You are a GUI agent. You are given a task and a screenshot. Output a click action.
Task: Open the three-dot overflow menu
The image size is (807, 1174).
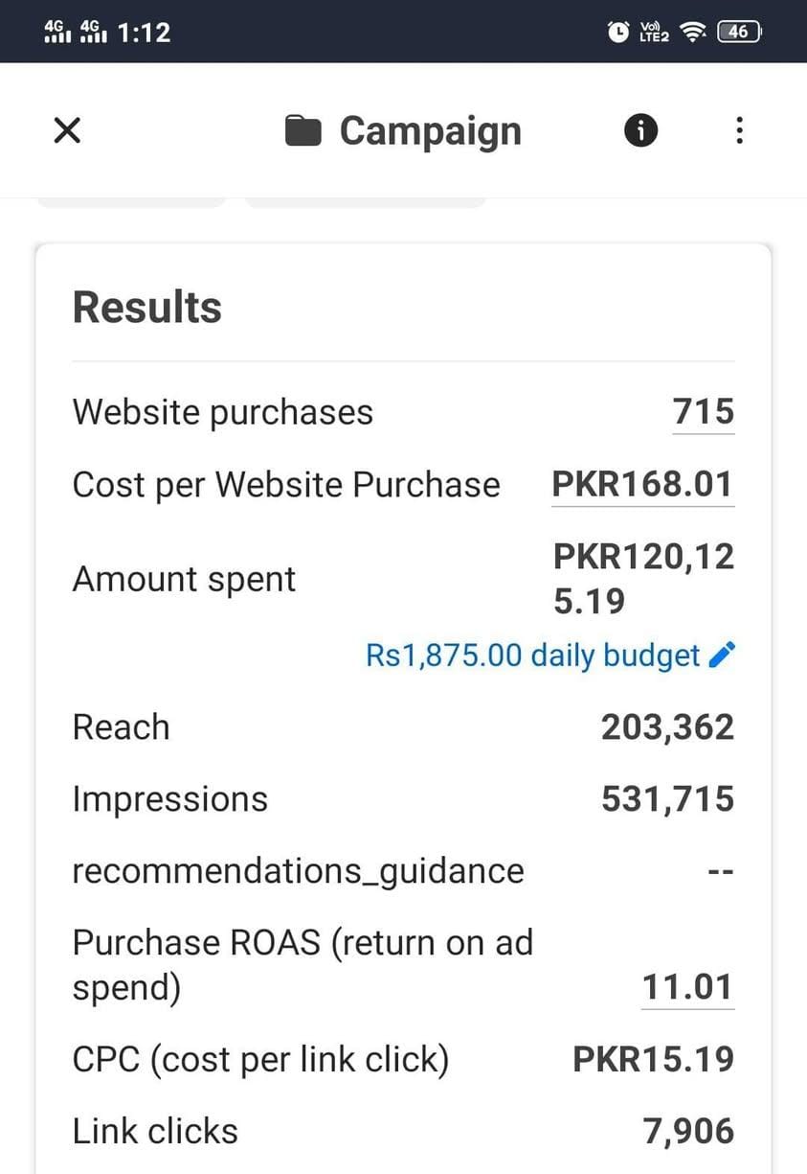(738, 130)
